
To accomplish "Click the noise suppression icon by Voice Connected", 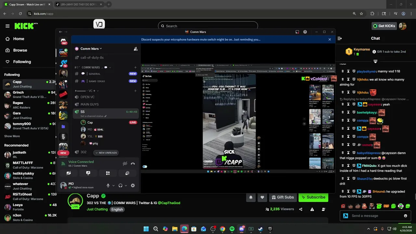I will point(125,164).
